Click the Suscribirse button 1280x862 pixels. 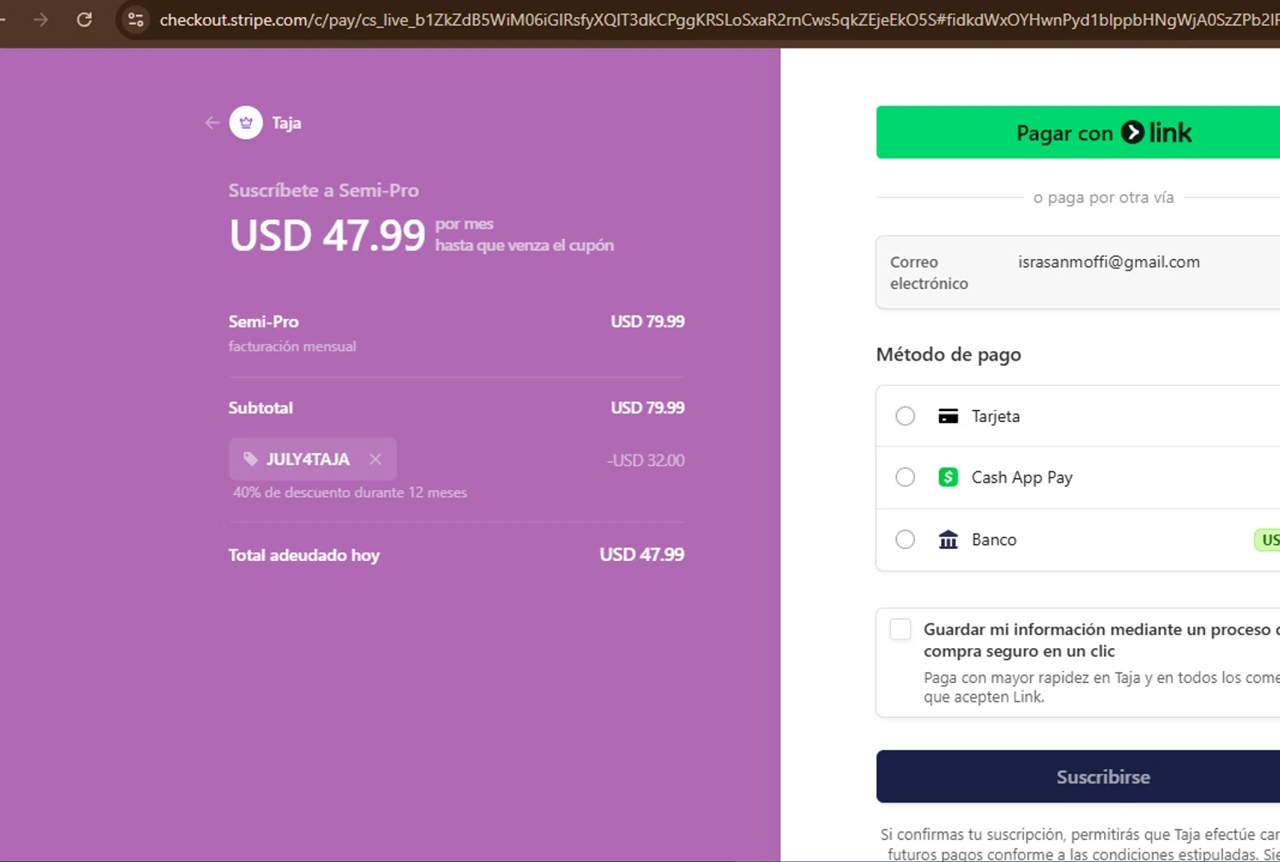pyautogui.click(x=1078, y=777)
